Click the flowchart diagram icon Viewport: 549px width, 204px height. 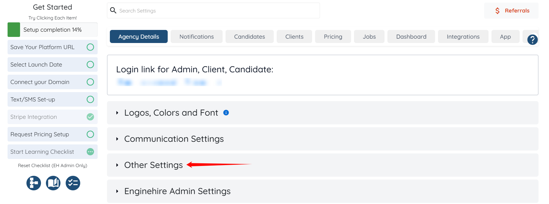(x=34, y=183)
